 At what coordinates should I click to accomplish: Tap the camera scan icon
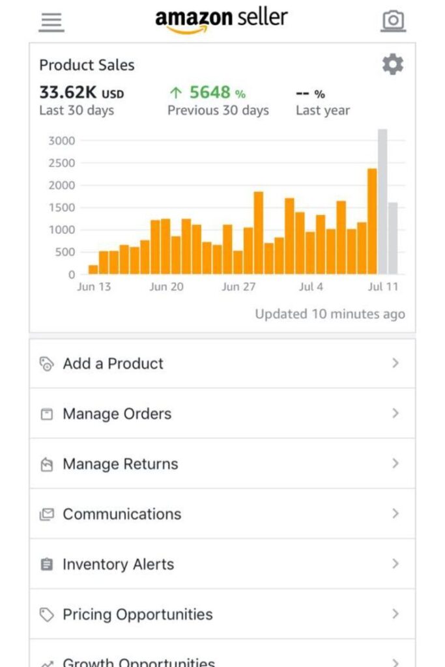(x=393, y=21)
